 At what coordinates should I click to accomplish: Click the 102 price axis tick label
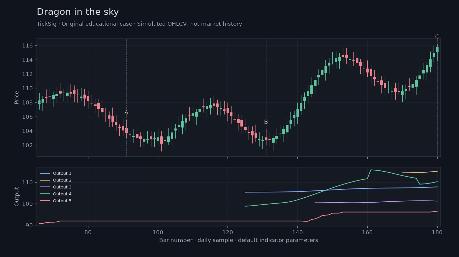(x=27, y=145)
